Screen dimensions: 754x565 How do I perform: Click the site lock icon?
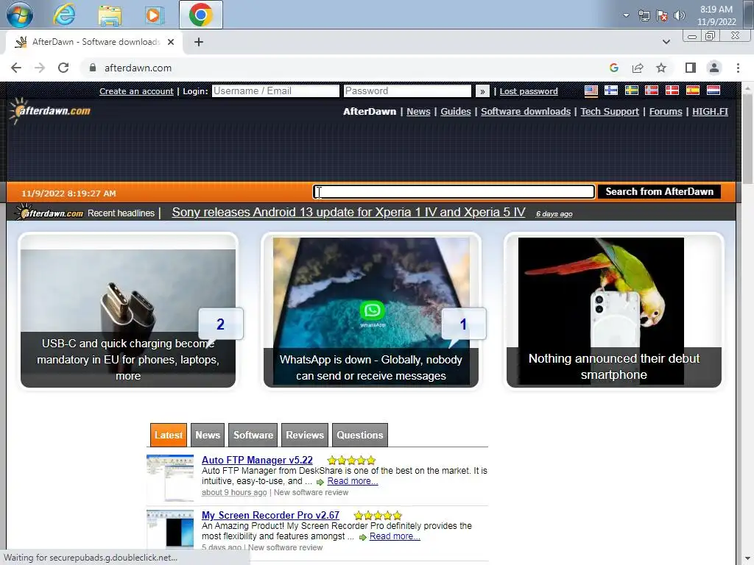click(x=93, y=68)
